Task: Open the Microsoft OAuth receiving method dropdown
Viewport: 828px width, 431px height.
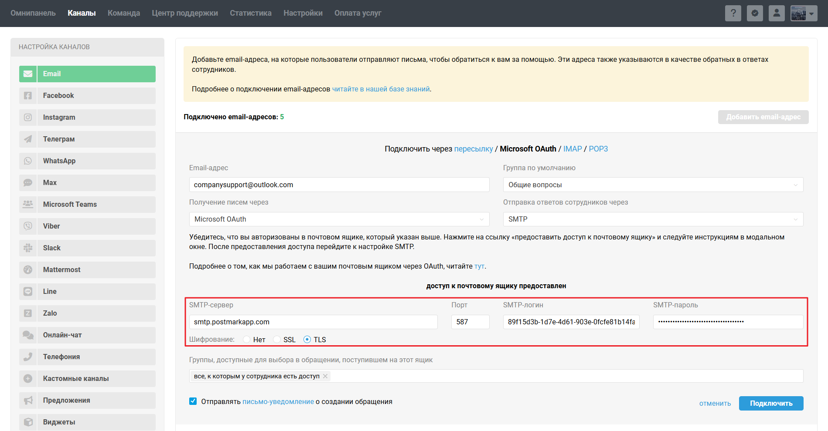Action: point(339,219)
